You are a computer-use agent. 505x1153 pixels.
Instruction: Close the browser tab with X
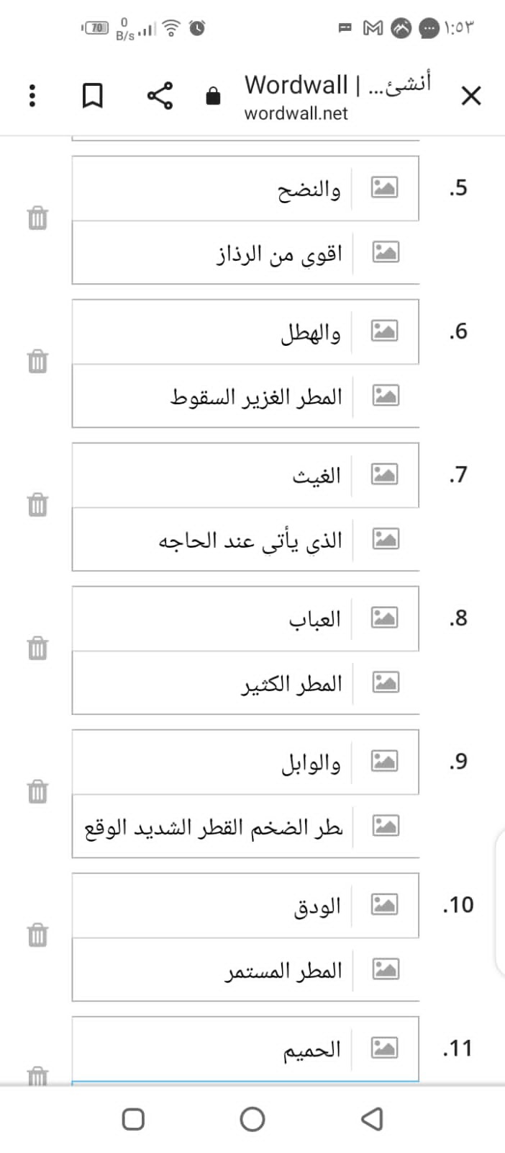tap(471, 95)
